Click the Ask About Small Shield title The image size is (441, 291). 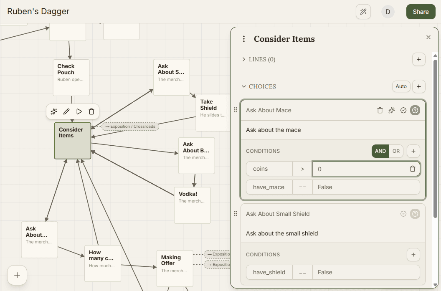[278, 214]
